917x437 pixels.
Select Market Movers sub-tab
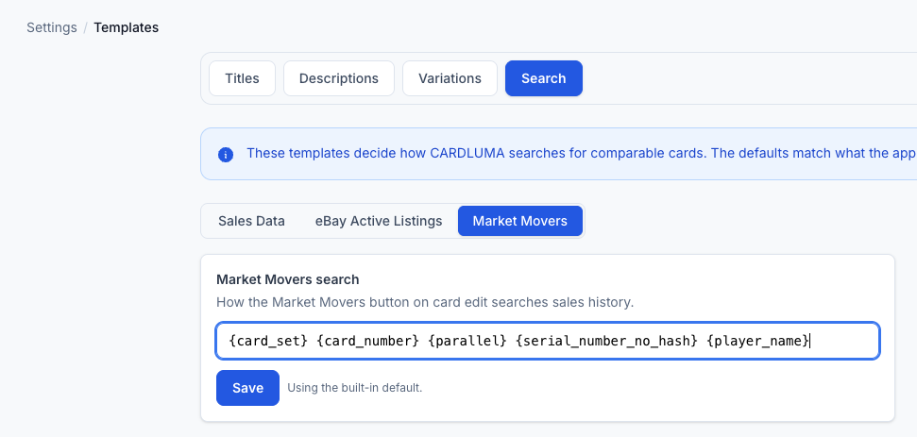click(x=520, y=221)
